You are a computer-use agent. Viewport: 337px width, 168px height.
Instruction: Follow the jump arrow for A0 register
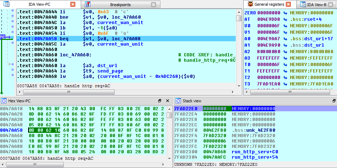pyautogui.click(x=285, y=39)
